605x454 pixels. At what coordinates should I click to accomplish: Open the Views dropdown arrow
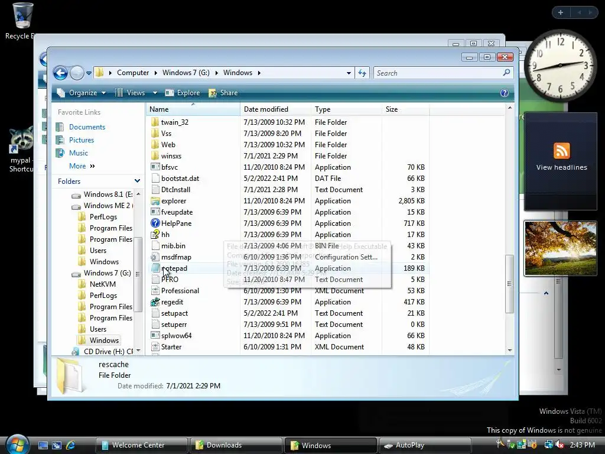coord(155,93)
